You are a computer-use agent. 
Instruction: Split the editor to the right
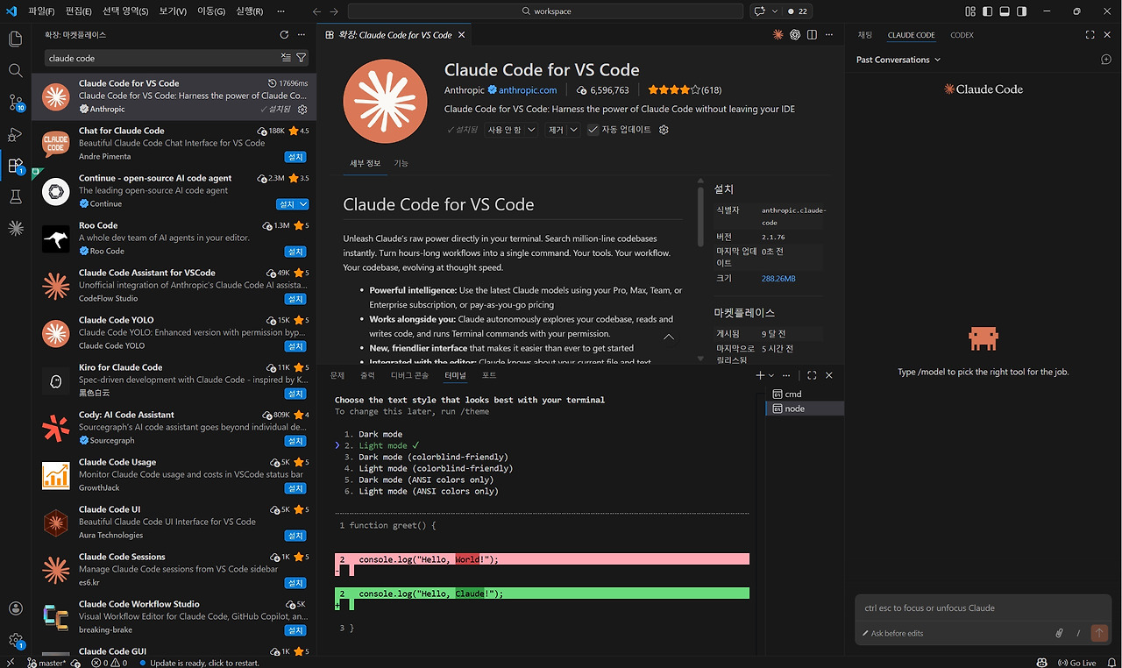point(813,35)
